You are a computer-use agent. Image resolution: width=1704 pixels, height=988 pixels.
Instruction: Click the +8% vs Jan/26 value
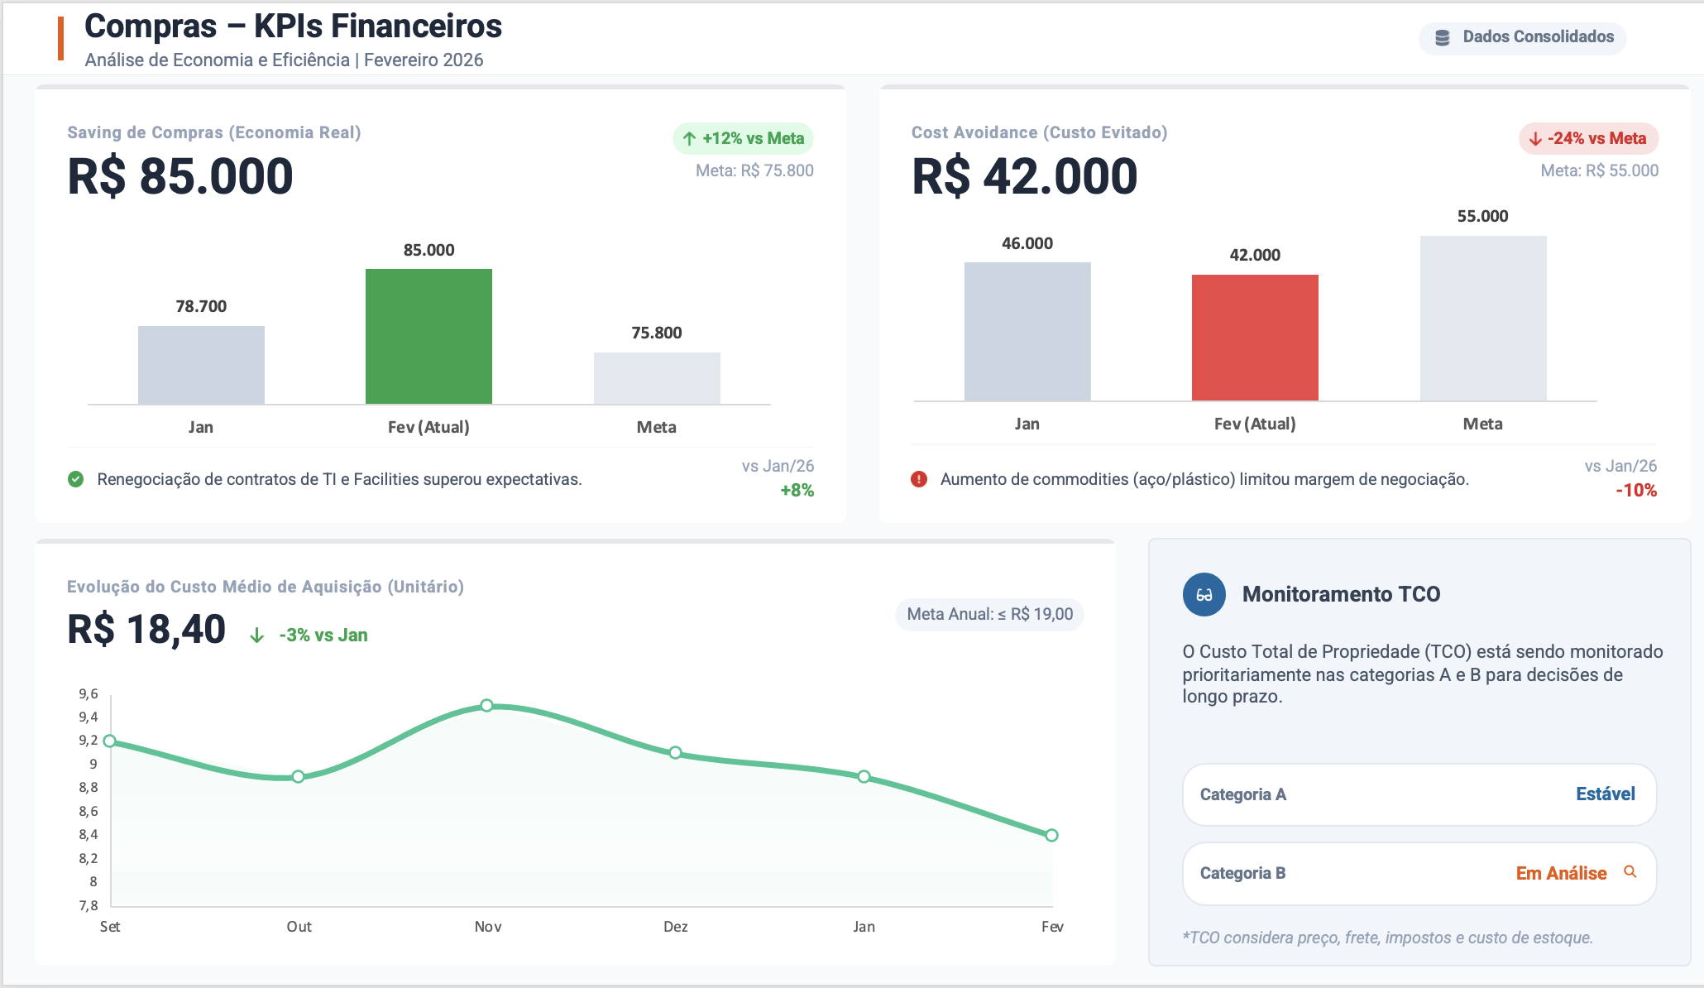pos(797,491)
